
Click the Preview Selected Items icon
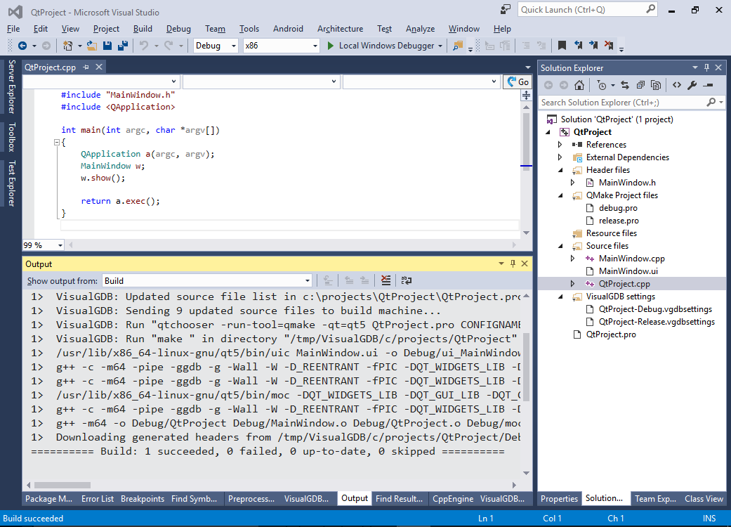(708, 85)
